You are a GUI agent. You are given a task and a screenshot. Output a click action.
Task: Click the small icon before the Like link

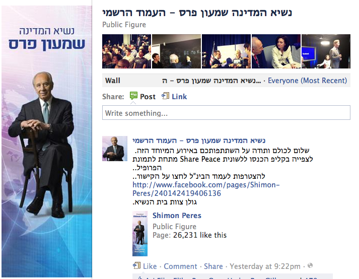[136, 265]
